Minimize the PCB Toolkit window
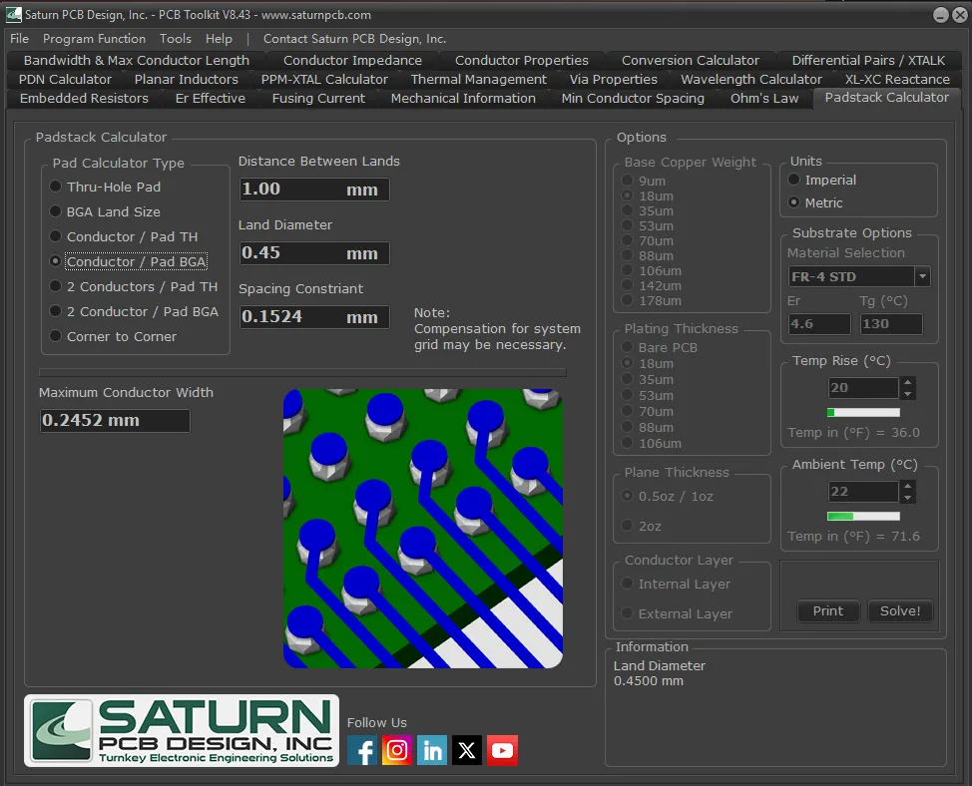 click(x=940, y=15)
